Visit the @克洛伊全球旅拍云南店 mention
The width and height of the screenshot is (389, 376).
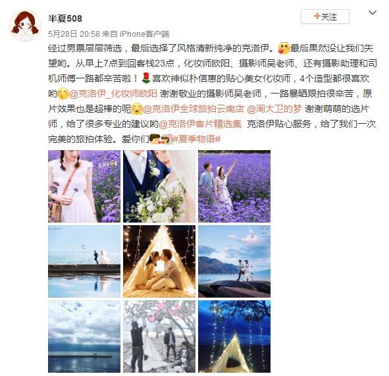[194, 109]
